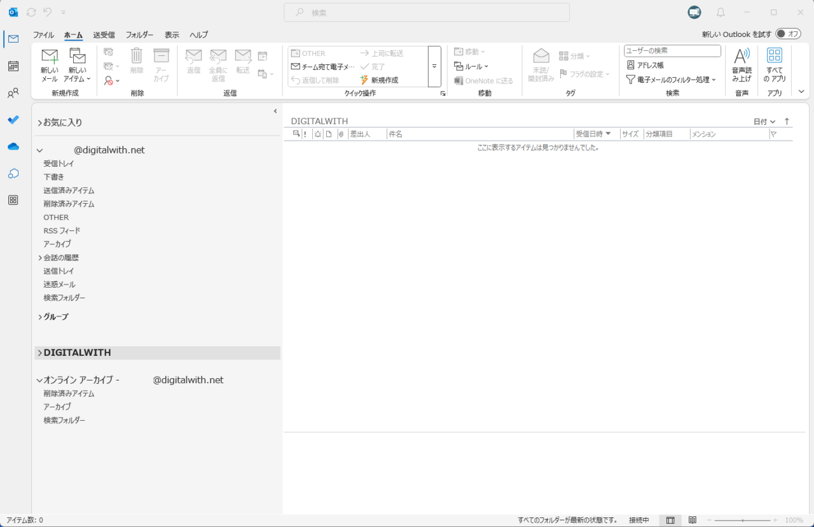Open OneDrive from the left navigation rail
This screenshot has width=814, height=527.
pos(13,146)
